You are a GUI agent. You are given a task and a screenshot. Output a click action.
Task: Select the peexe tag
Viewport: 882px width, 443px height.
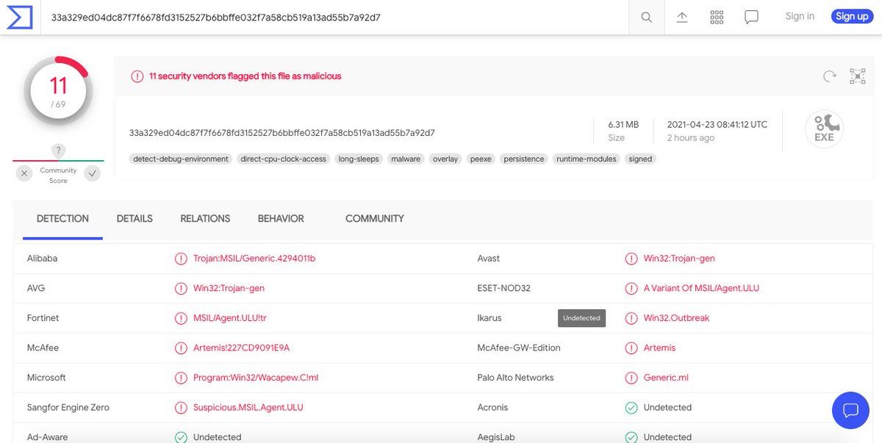click(481, 159)
